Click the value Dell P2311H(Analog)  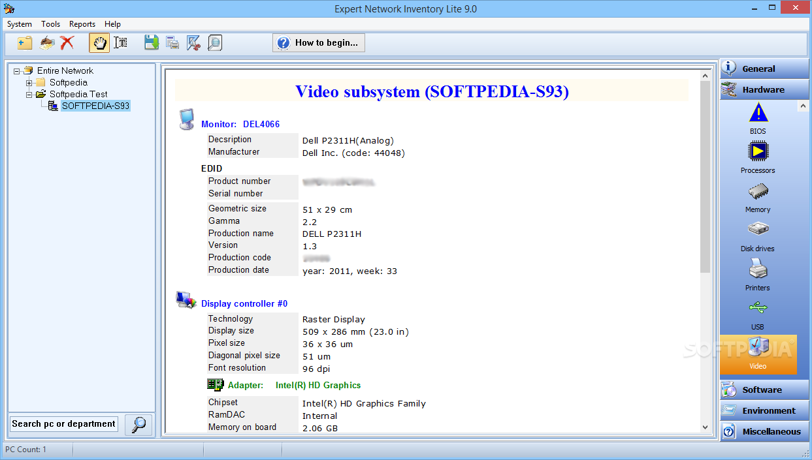coord(348,140)
